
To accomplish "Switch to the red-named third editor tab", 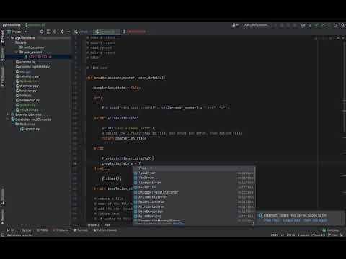I will (136, 32).
